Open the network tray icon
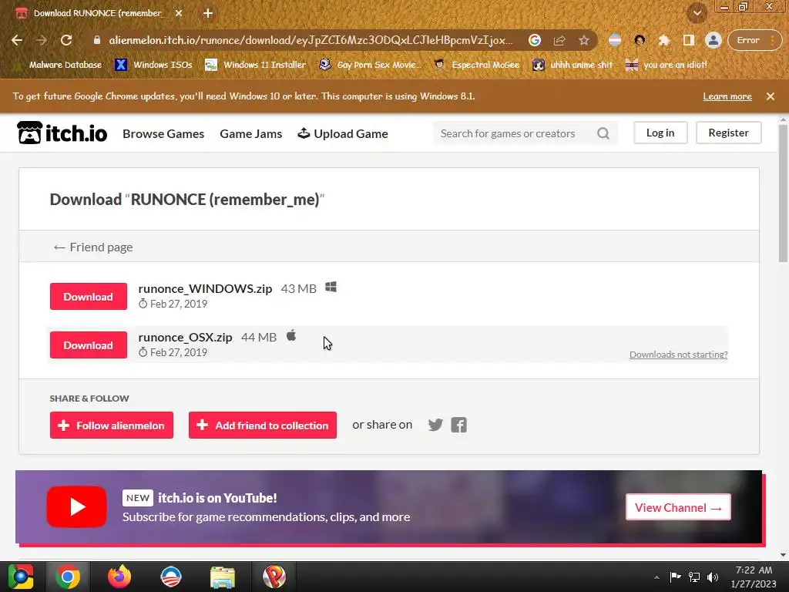 694,577
